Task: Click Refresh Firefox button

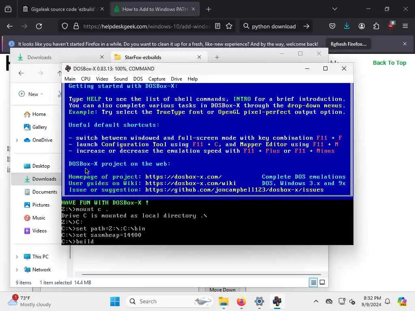Action: 348,44
